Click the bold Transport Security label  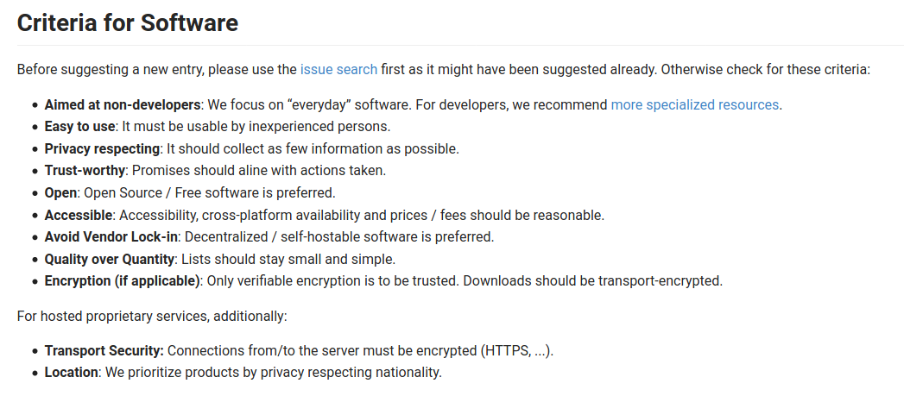(104, 351)
